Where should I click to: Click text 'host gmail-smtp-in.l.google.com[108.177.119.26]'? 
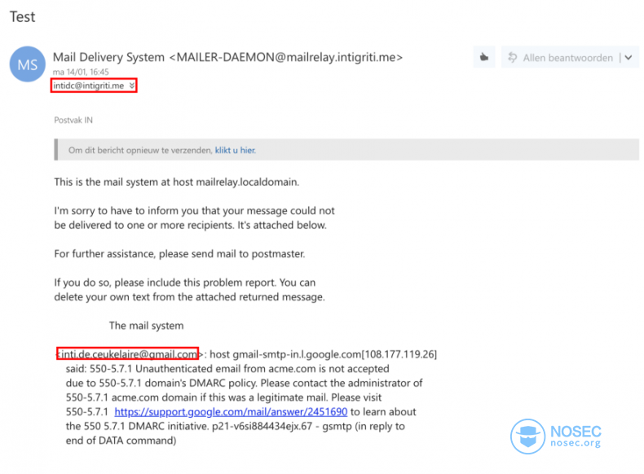pos(324,354)
